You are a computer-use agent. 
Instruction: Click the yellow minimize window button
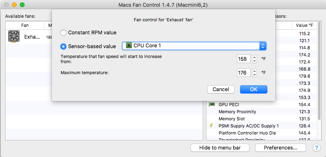tap(14, 5)
